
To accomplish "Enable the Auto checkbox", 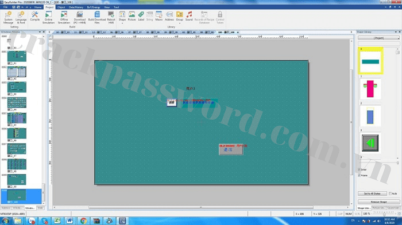I will tap(390, 194).
